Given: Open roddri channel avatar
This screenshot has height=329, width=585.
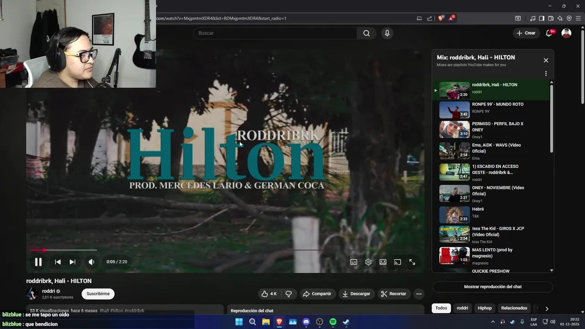Looking at the screenshot, I should coord(32,294).
